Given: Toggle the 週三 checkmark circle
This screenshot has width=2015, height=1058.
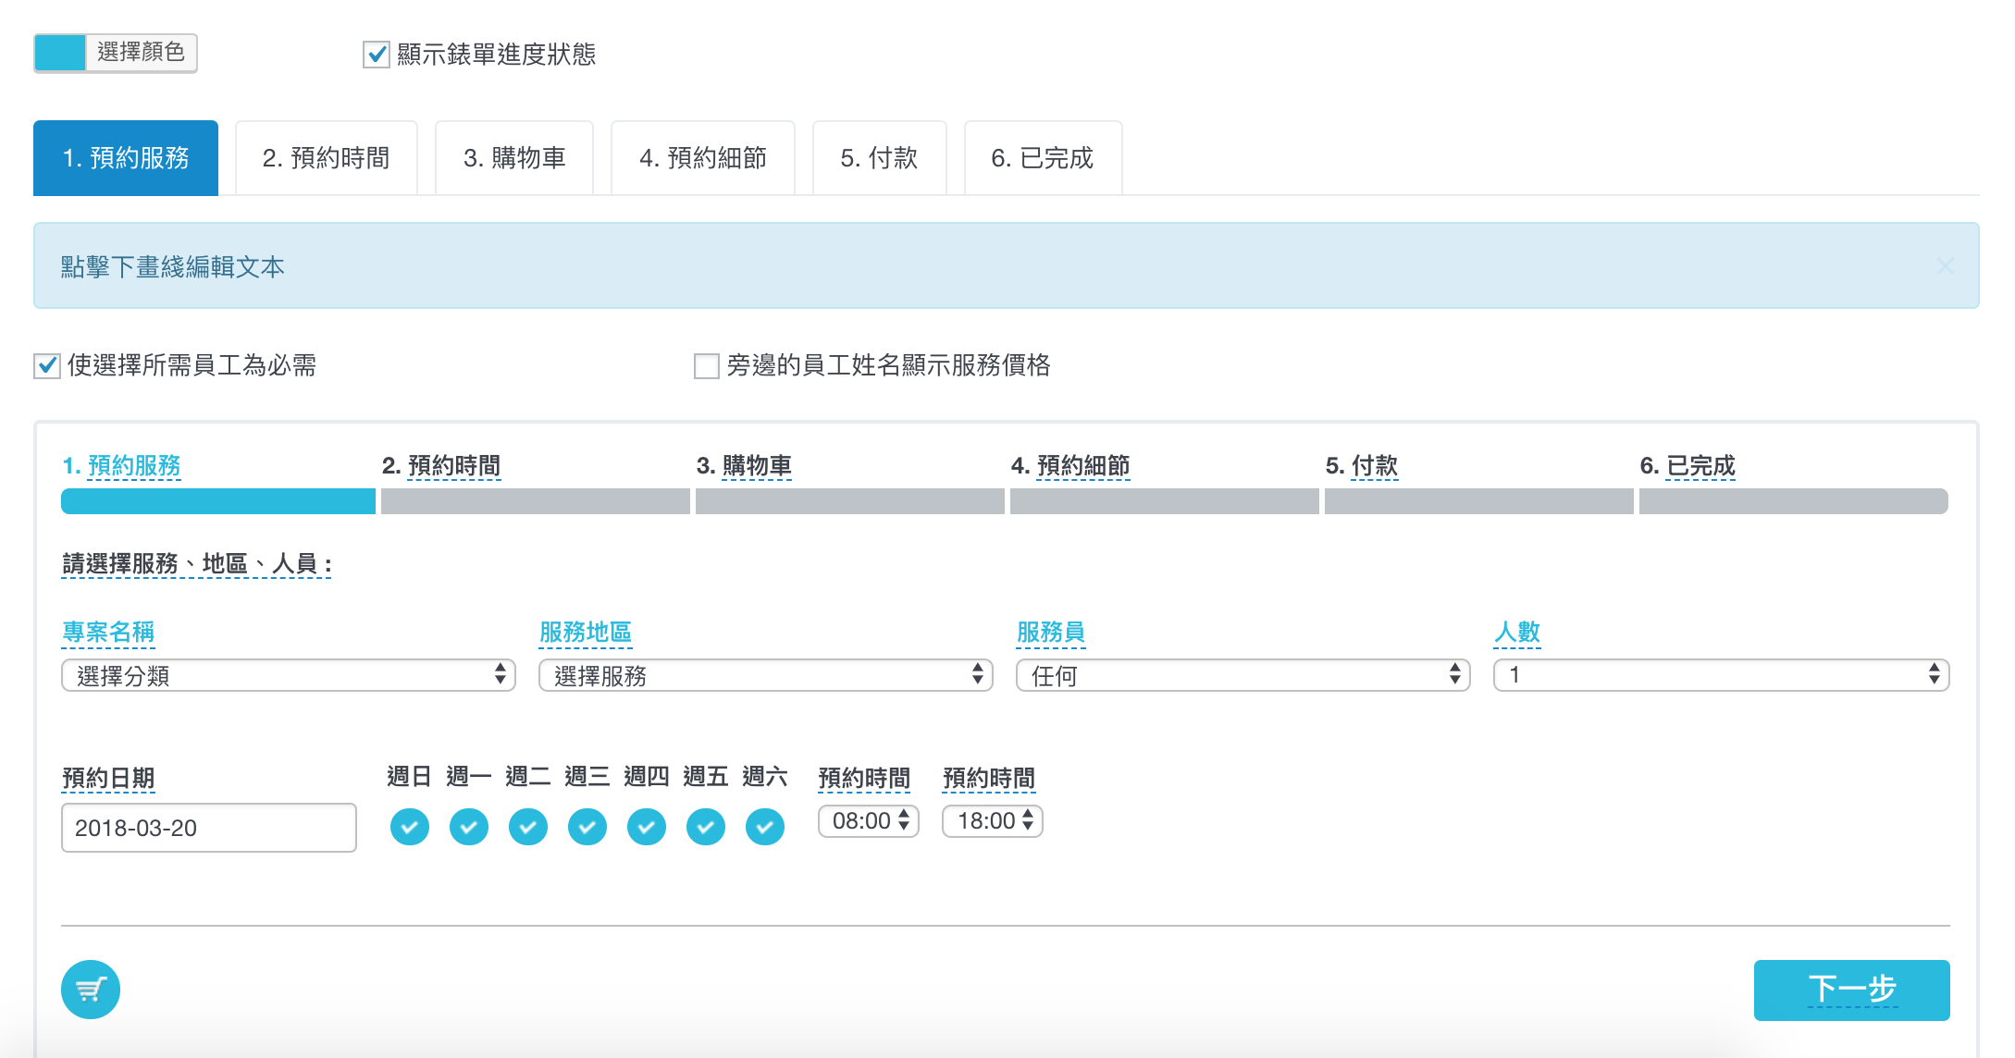Looking at the screenshot, I should point(587,827).
